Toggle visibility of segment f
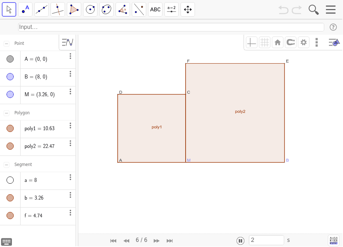343x247 pixels. pyautogui.click(x=10, y=216)
